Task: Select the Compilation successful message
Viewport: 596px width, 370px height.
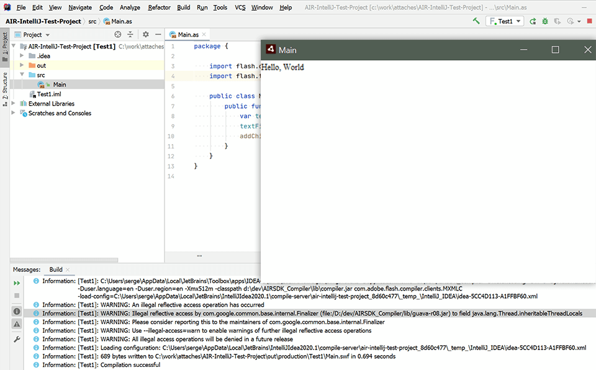Action: (x=310, y=364)
